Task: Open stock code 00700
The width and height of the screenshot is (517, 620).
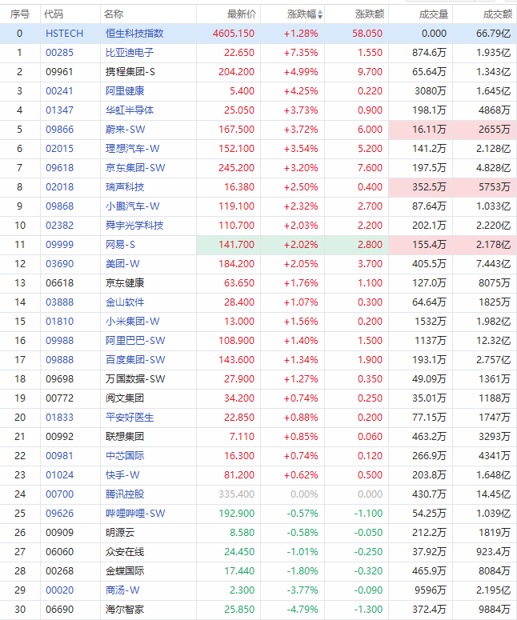Action: pyautogui.click(x=60, y=494)
